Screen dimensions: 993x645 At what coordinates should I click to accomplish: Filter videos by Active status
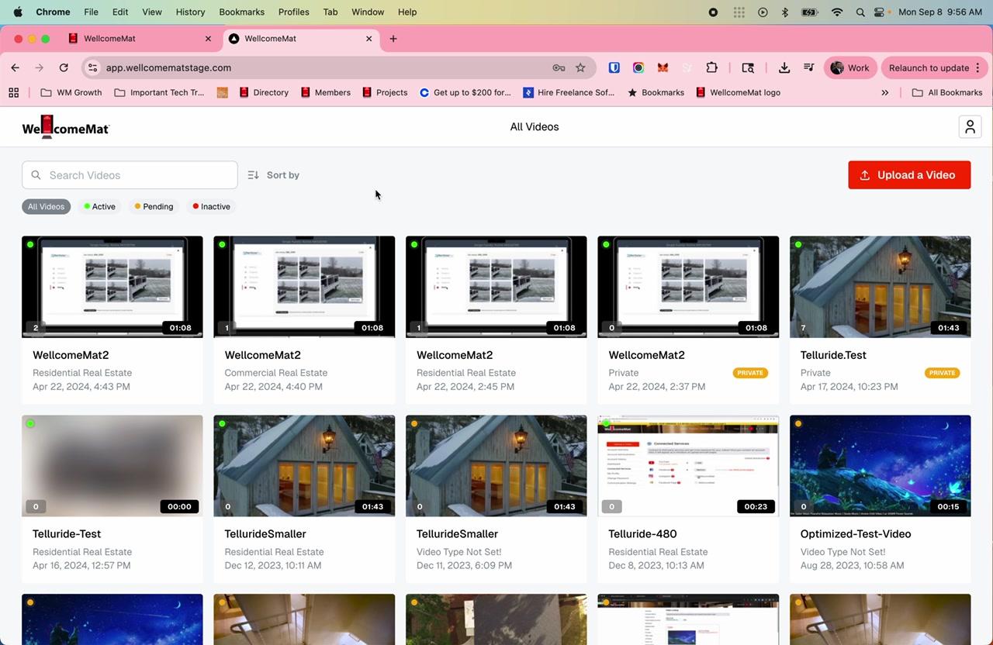click(x=99, y=206)
